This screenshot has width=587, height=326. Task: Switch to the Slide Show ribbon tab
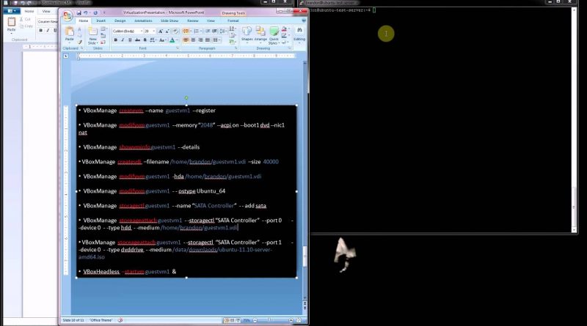tap(169, 21)
